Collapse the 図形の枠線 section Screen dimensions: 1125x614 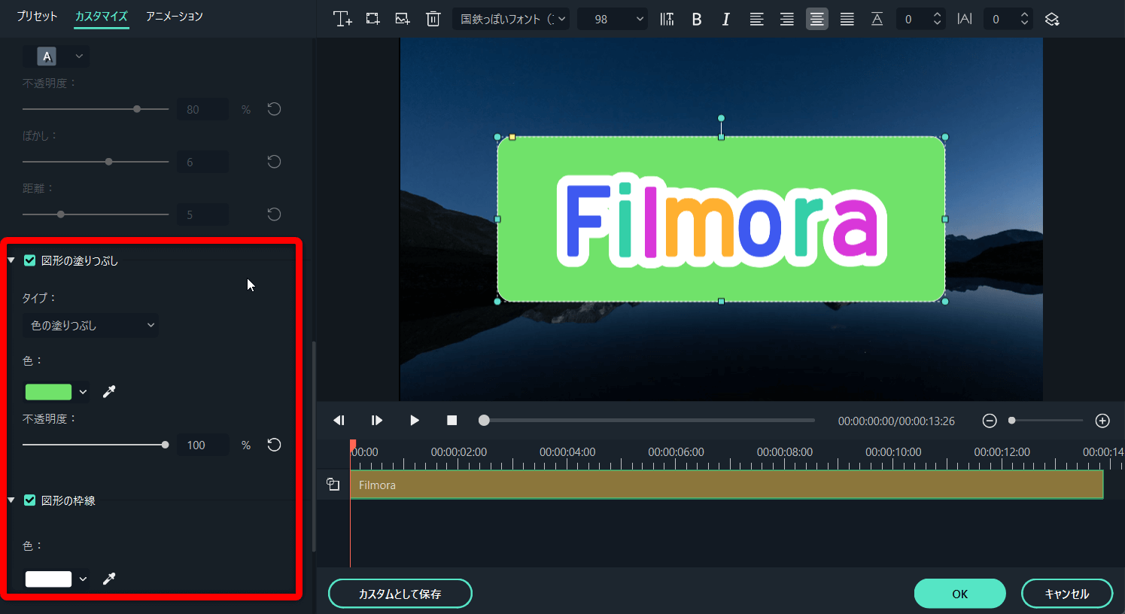[x=11, y=500]
